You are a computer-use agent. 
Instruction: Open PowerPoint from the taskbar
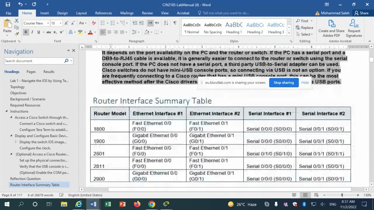coord(122,204)
